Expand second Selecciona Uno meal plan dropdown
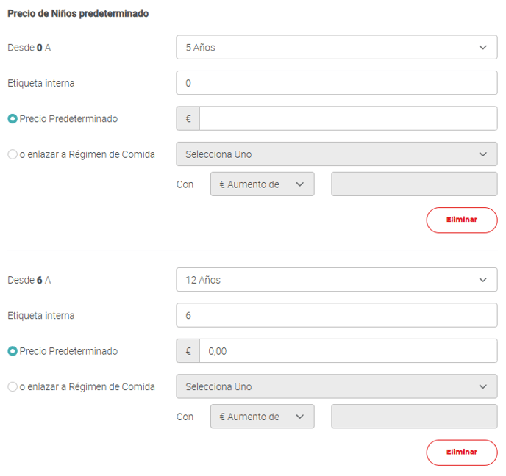Screen dimensions: 506x476 336,386
